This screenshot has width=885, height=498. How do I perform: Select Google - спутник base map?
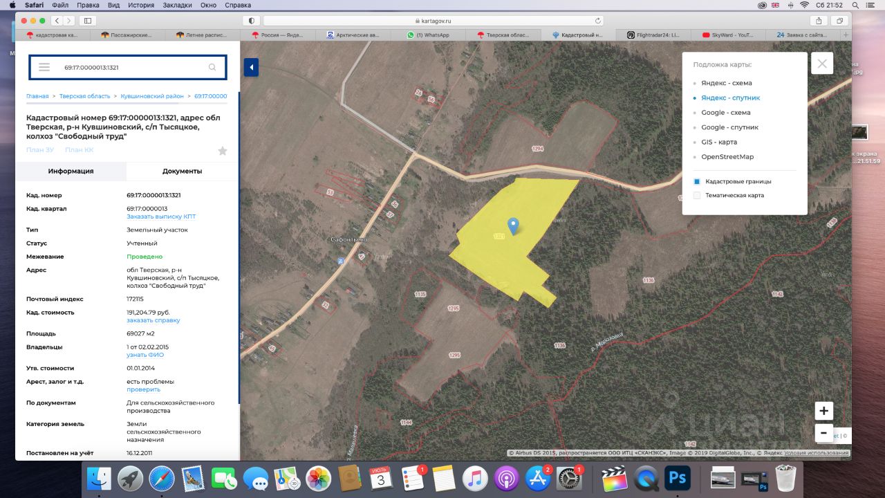click(x=729, y=127)
